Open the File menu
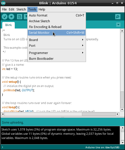Viewport: 125px width, 150px height. point(4,9)
